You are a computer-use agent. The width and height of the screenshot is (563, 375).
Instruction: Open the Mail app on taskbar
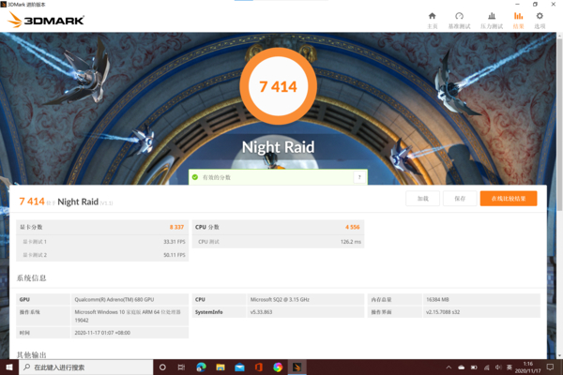point(239,367)
